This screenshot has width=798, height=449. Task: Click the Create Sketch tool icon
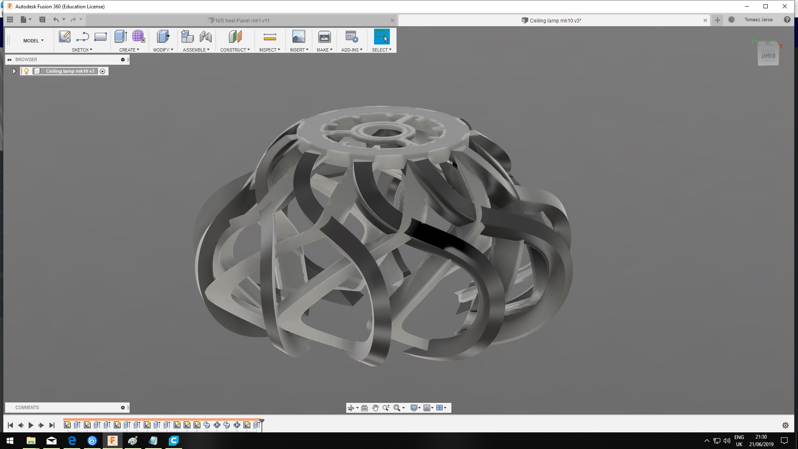pos(64,37)
